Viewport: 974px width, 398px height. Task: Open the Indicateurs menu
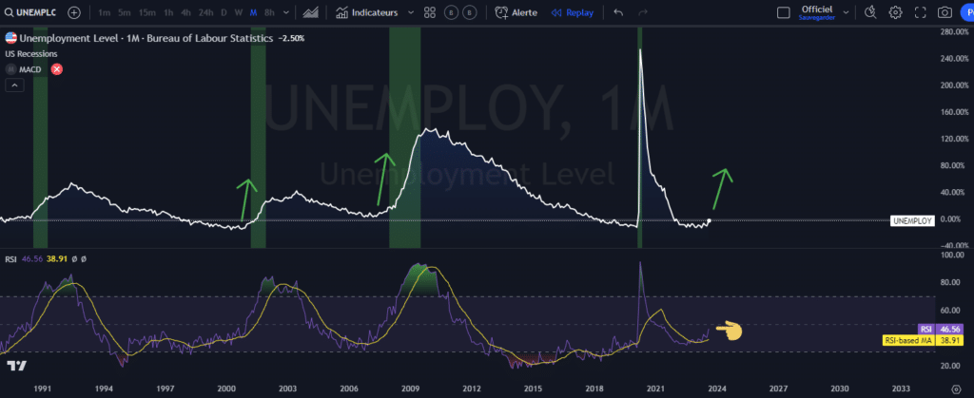click(x=366, y=13)
